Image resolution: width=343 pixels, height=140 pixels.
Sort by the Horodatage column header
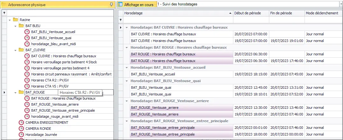point(178,13)
